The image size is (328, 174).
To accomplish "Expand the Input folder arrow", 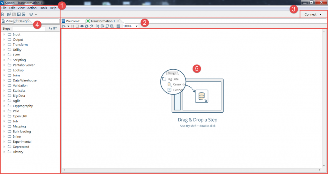I will pos(4,34).
